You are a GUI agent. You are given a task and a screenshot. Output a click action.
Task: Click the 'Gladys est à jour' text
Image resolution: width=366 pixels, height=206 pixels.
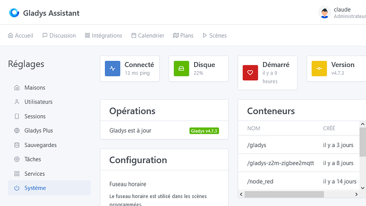pos(130,131)
